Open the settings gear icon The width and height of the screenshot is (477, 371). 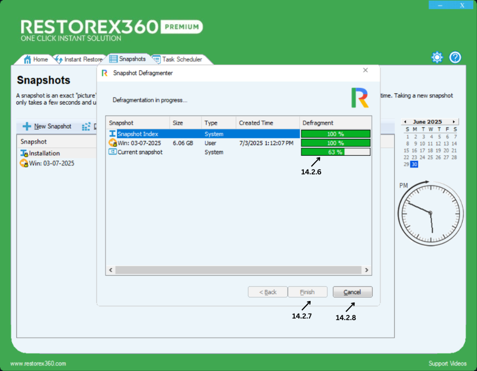pos(437,58)
